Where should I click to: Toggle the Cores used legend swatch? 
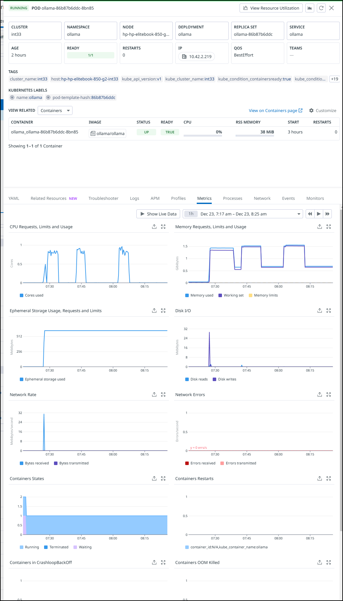(x=22, y=295)
